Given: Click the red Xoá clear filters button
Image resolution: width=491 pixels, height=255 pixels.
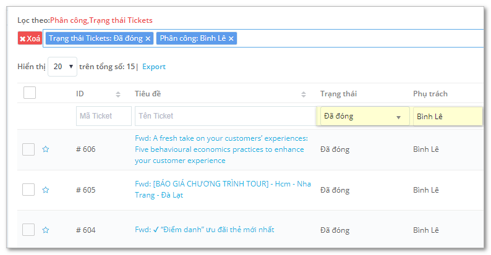Looking at the screenshot, I should [x=30, y=38].
